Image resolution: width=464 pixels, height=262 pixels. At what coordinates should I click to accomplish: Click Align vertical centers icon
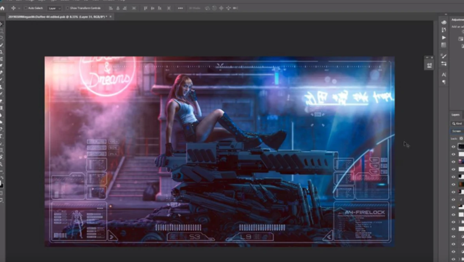point(153,8)
